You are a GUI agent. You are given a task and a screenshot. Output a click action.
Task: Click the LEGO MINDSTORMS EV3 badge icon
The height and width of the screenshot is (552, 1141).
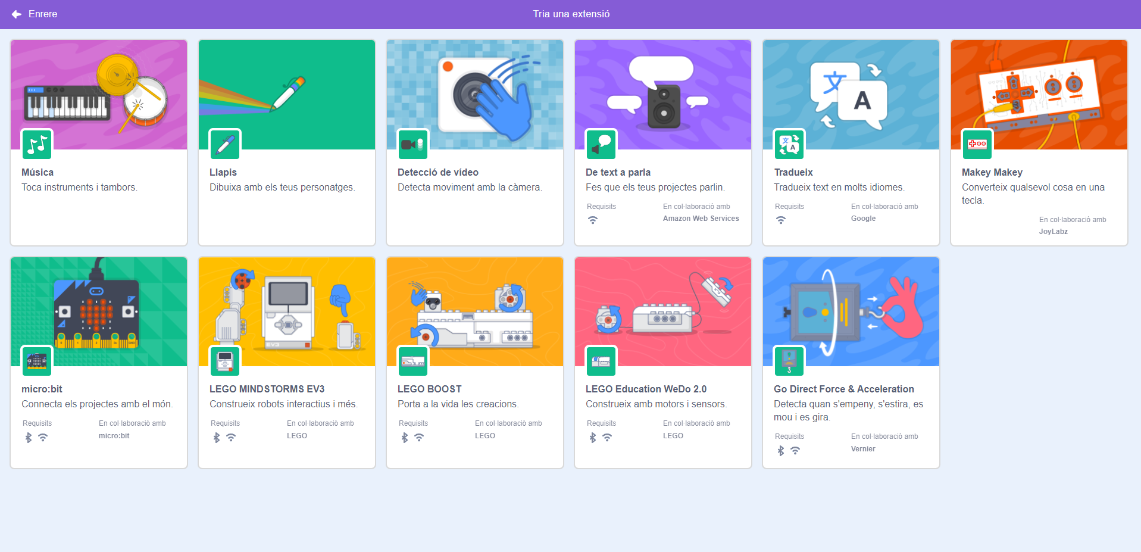pos(225,361)
